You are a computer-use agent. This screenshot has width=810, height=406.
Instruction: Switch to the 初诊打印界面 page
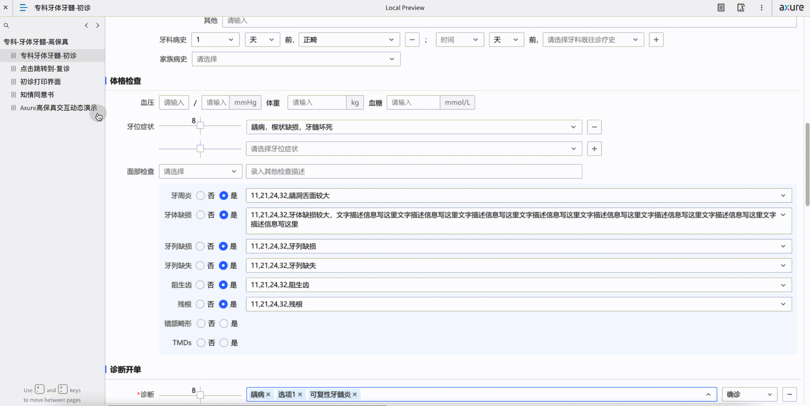(x=40, y=81)
